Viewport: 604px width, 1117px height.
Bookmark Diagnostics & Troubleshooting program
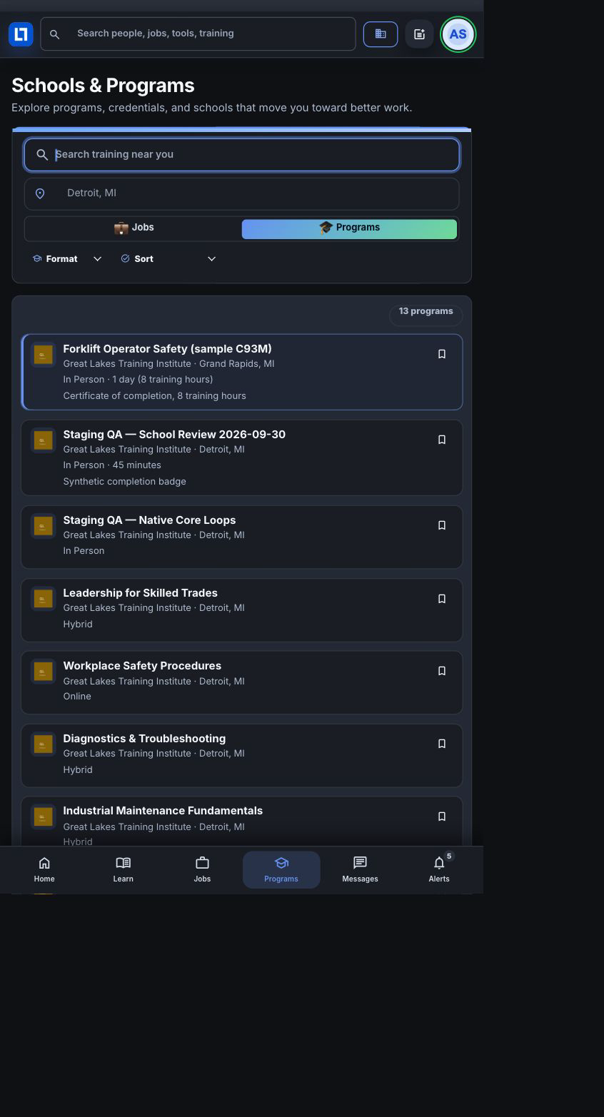click(442, 744)
